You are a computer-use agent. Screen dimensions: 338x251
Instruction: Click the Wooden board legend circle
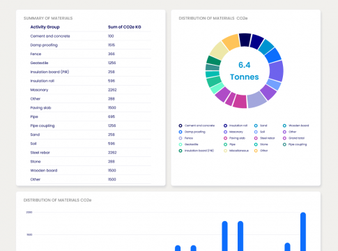pyautogui.click(x=284, y=125)
